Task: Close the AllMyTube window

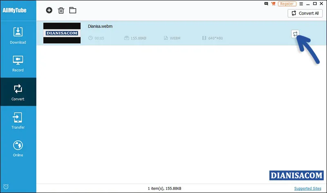Action: point(321,4)
